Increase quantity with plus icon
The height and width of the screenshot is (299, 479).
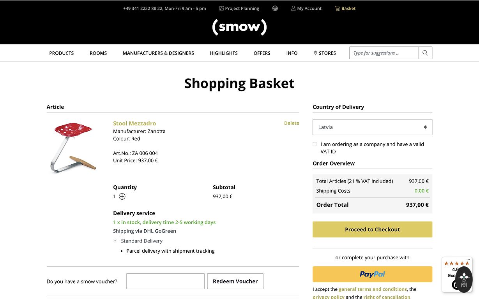122,197
